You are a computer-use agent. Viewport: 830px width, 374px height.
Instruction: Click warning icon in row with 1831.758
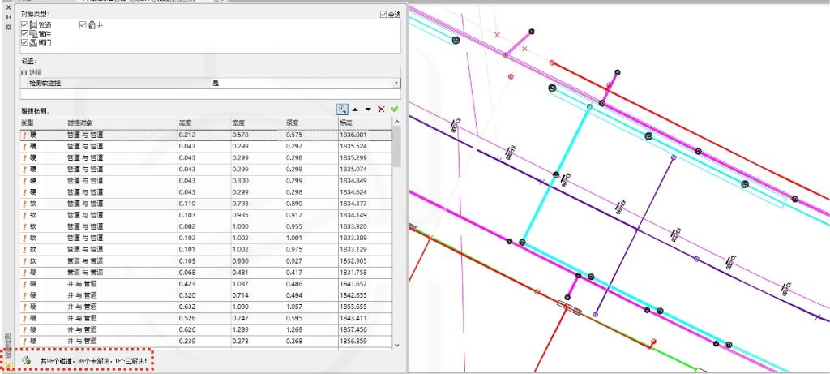pos(24,273)
